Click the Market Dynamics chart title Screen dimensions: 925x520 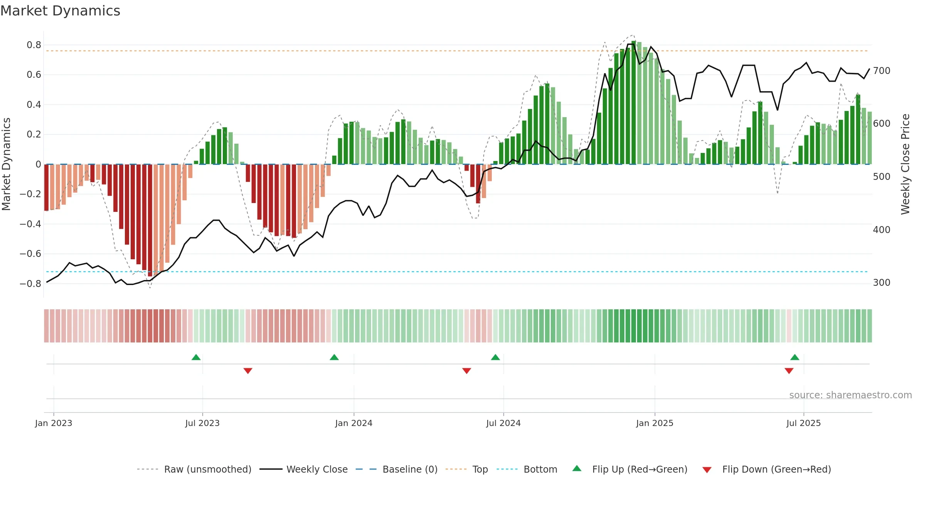click(61, 11)
